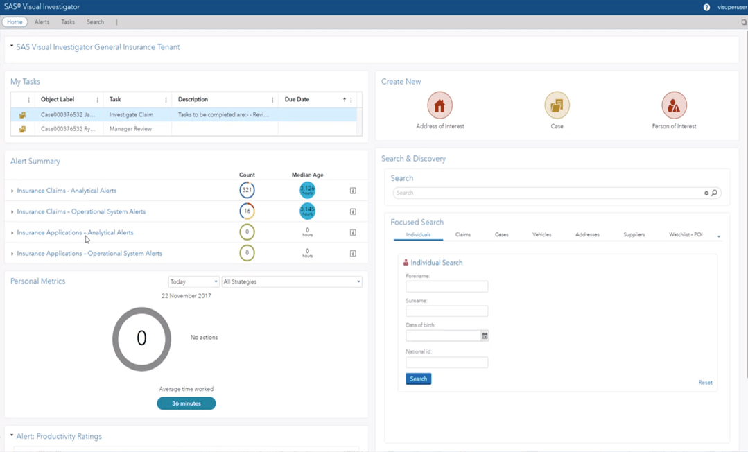Click info icon for Insurance Claims - Analytical Alerts

click(353, 191)
